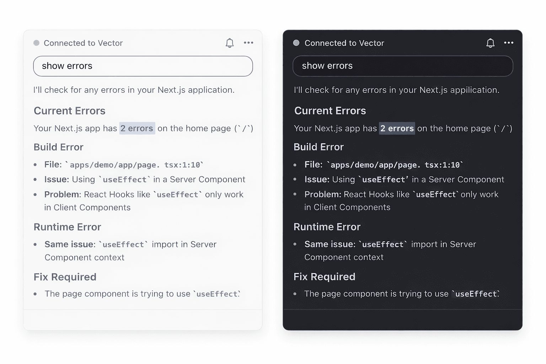
Task: Expand the three-dot overflow menu on the left panel
Action: [x=248, y=43]
